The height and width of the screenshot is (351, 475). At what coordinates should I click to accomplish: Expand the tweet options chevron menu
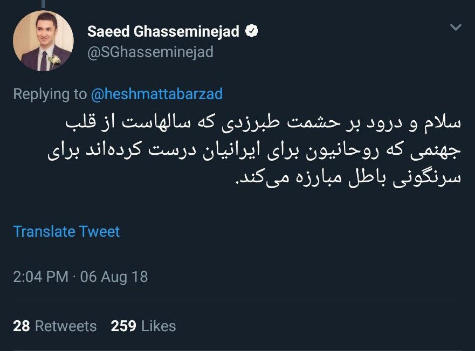[456, 27]
